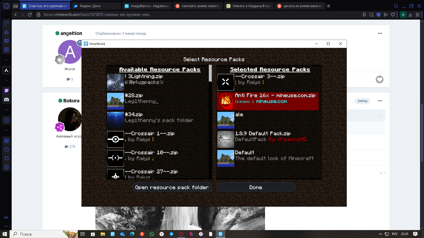Open File Explorer from the taskbar
The image size is (424, 238).
click(x=103, y=234)
